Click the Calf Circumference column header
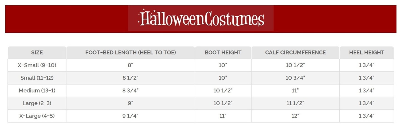Image resolution: width=401 pixels, height=130 pixels. click(295, 53)
